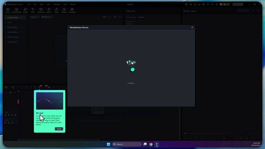This screenshot has width=265, height=149.
Task: Open the Help menu
Action: coord(65,4)
